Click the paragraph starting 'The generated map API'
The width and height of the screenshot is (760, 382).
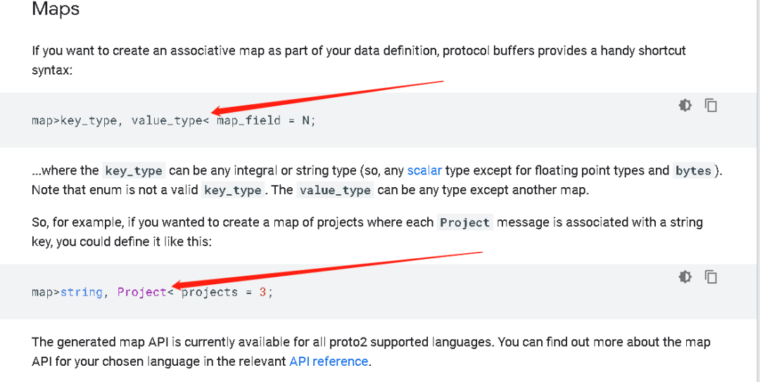click(x=371, y=352)
